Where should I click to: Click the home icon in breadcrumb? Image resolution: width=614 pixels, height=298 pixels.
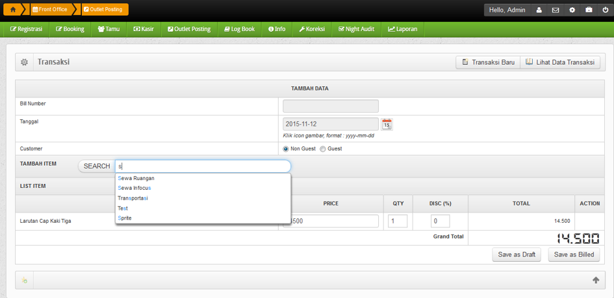click(12, 10)
